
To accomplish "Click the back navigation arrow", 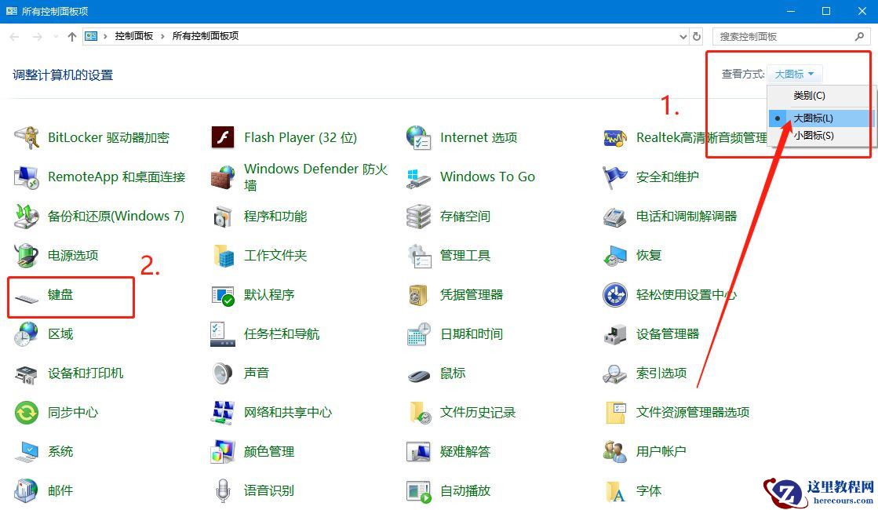I will point(13,36).
